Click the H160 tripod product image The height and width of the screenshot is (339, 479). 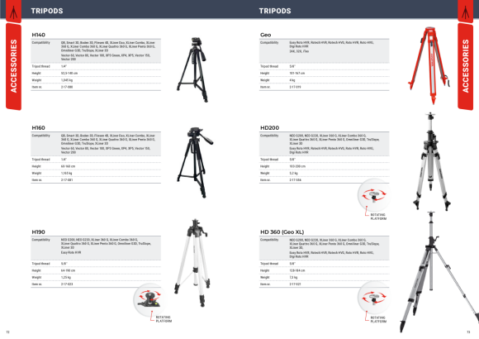click(195, 162)
